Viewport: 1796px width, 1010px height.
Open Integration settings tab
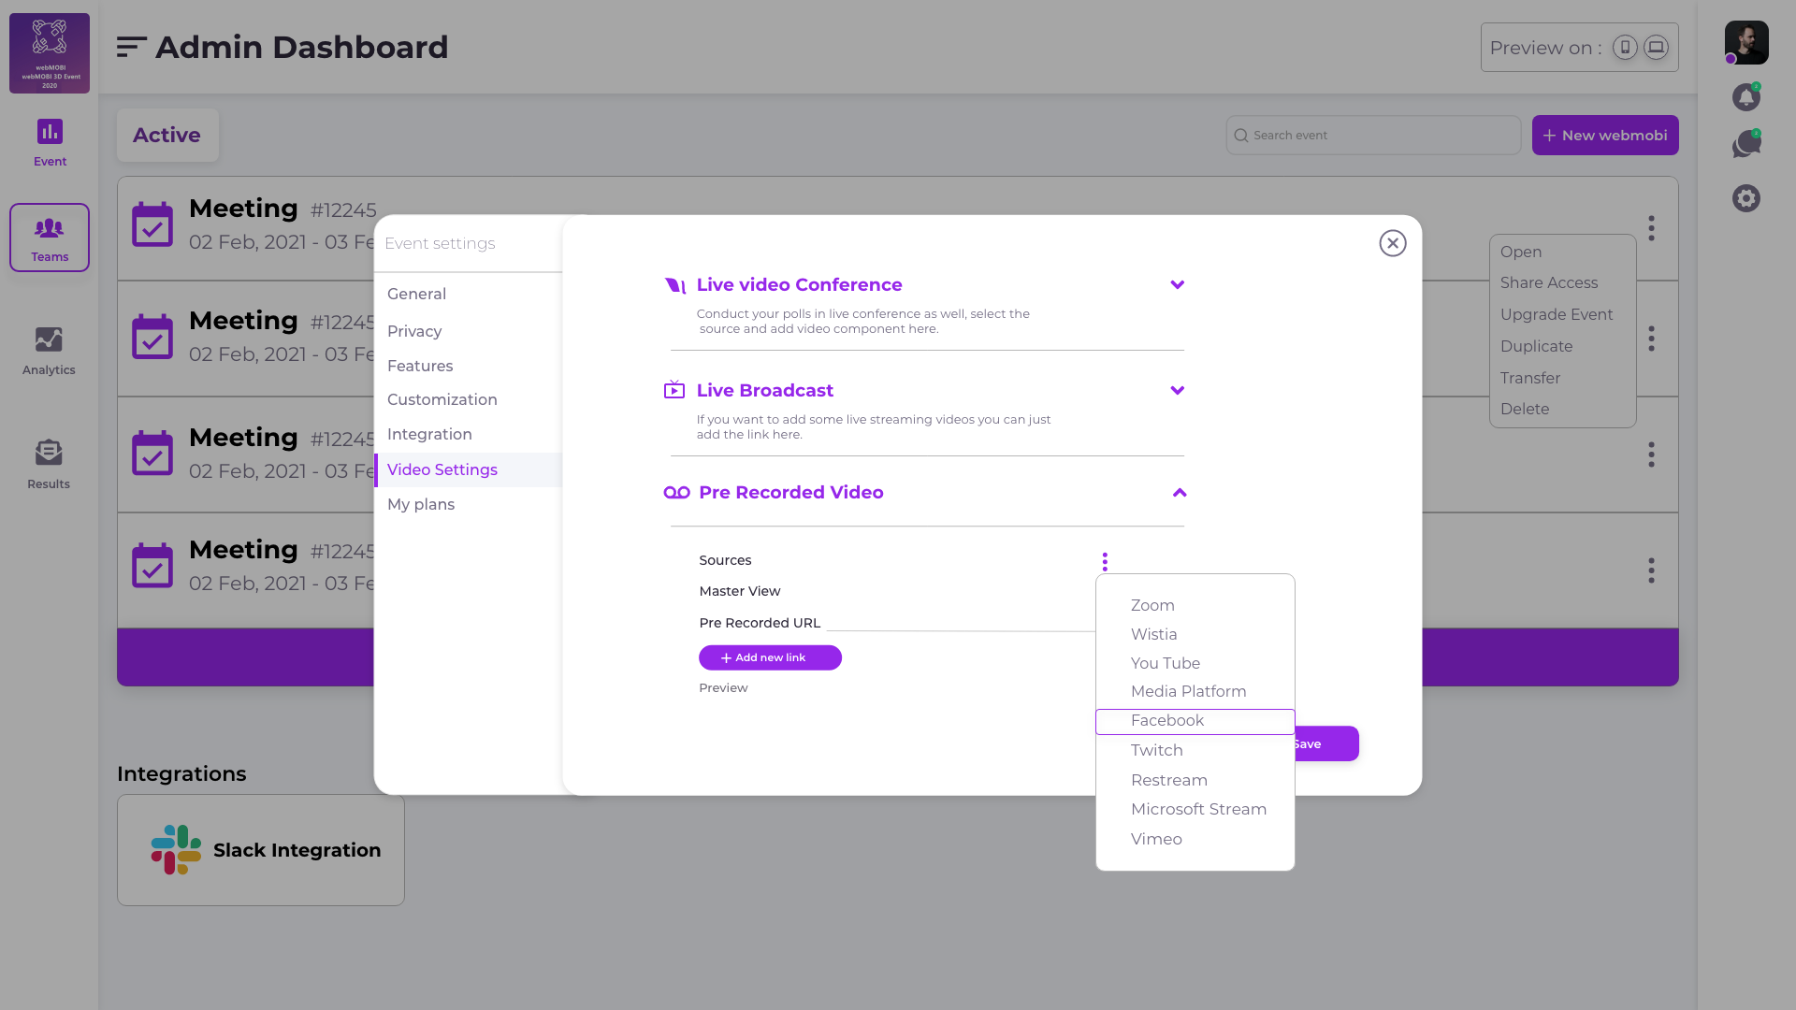tap(429, 434)
